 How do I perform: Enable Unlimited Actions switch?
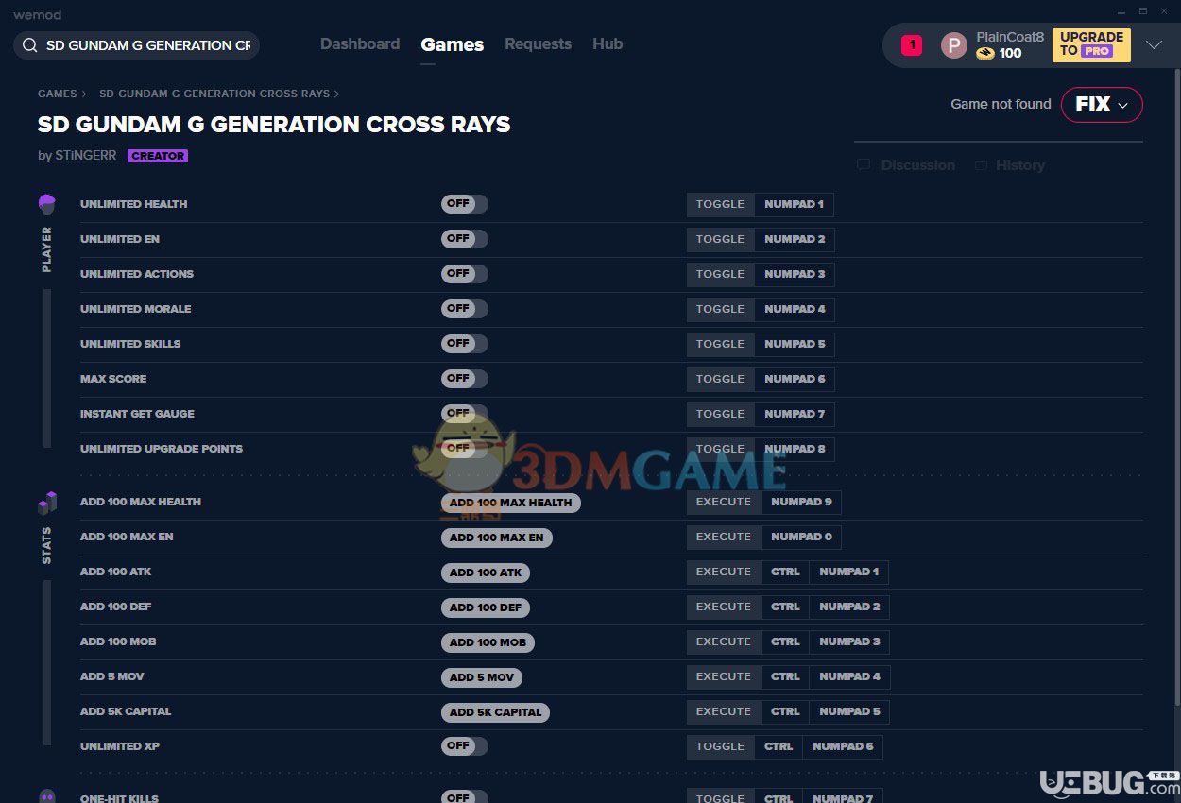point(464,274)
